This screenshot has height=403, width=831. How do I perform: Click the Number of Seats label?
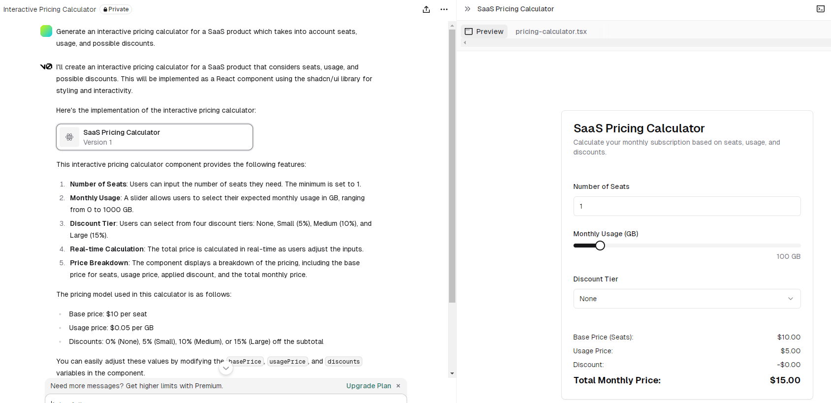click(601, 186)
